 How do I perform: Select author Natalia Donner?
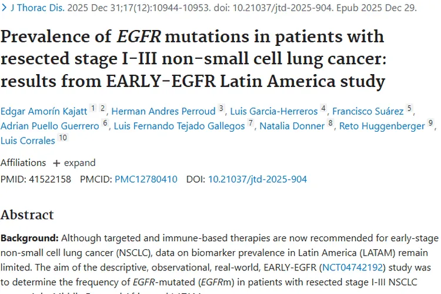[292, 126]
